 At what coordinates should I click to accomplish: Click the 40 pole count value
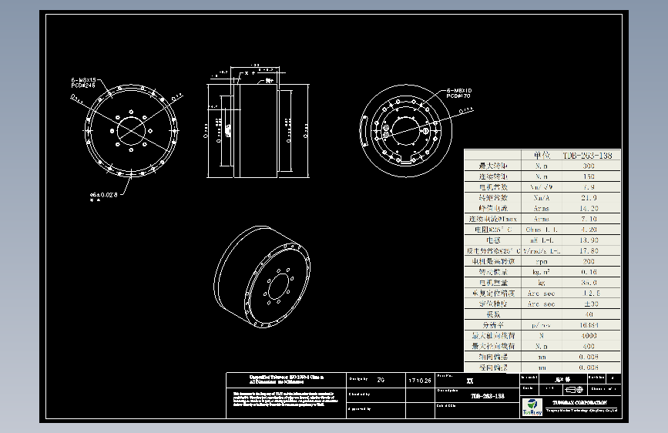click(x=589, y=314)
